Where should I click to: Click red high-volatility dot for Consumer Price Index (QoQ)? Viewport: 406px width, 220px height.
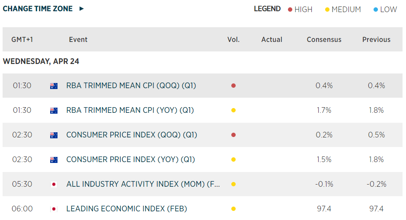click(233, 135)
